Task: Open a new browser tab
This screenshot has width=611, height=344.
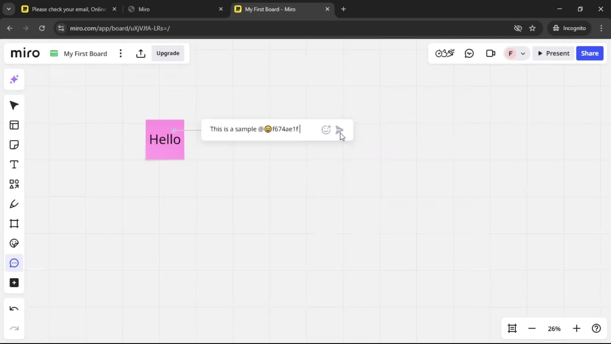Action: click(x=343, y=9)
